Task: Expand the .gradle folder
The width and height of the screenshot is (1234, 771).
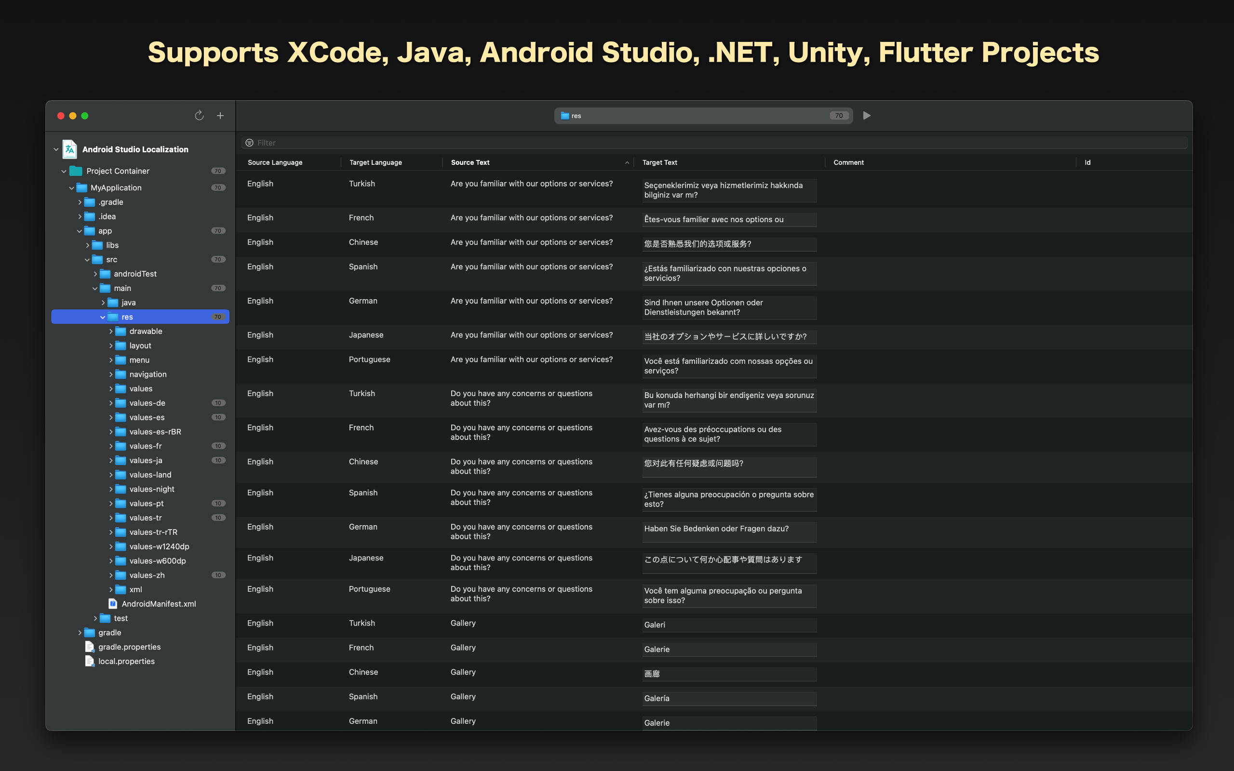Action: (80, 202)
